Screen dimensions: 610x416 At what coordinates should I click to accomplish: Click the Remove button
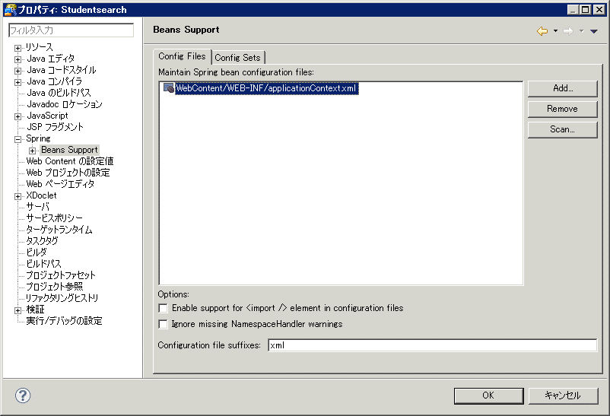[x=563, y=109]
